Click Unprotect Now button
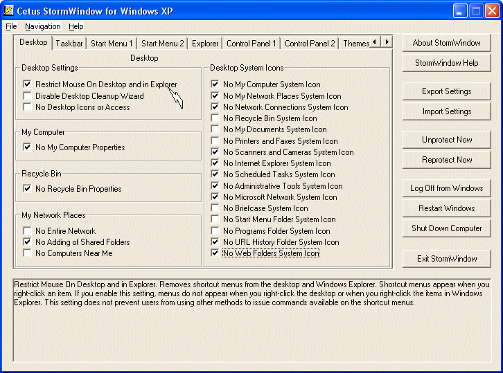Viewport: 503px width, 373px height. [447, 140]
